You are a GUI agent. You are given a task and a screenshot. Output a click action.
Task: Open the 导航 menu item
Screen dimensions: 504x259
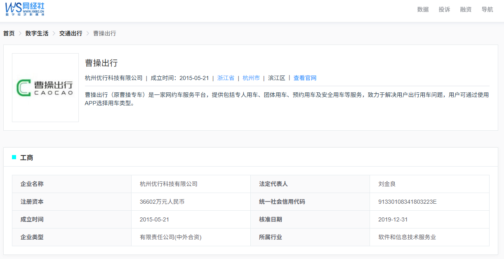coord(487,9)
